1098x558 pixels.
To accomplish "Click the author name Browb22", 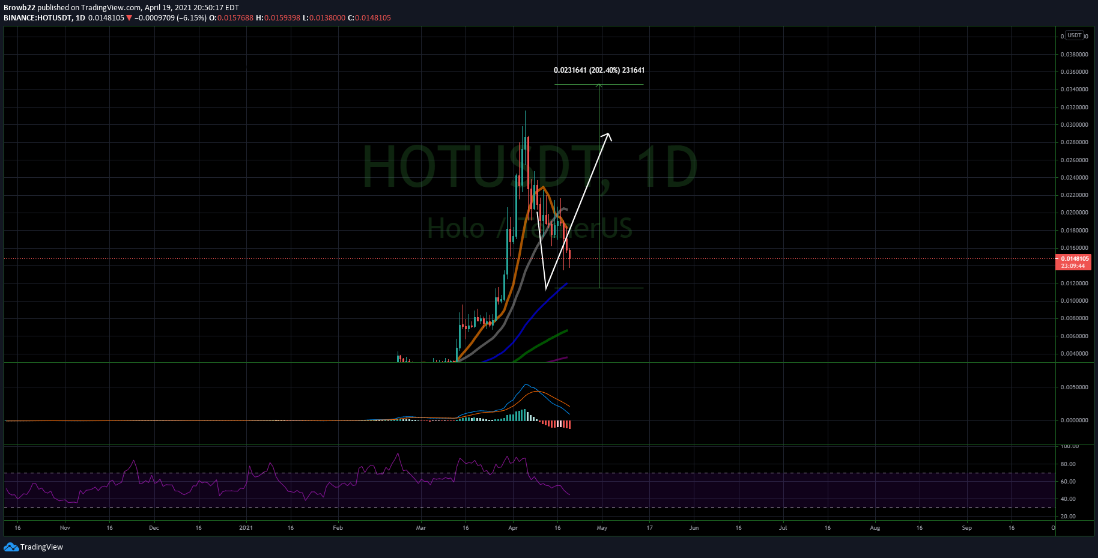I will (19, 8).
